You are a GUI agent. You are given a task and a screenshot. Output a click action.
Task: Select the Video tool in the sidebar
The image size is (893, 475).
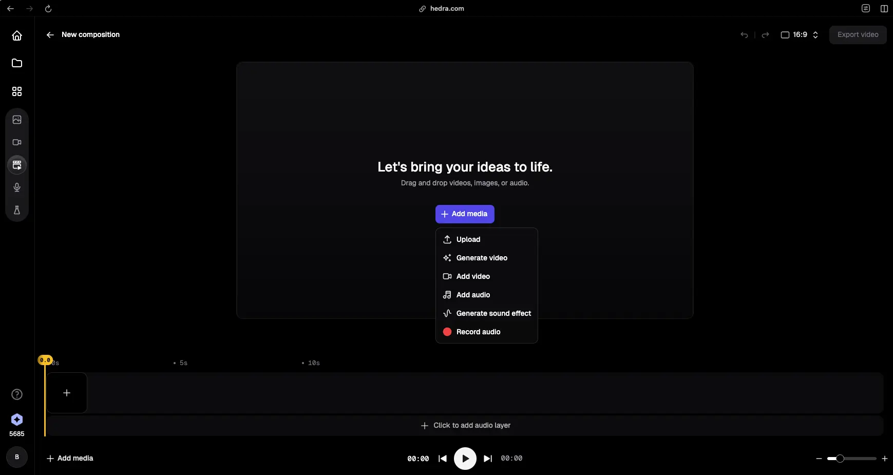coord(17,143)
